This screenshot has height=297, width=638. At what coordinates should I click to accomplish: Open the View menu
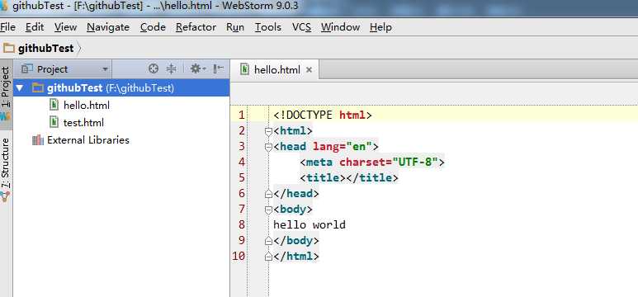point(65,27)
